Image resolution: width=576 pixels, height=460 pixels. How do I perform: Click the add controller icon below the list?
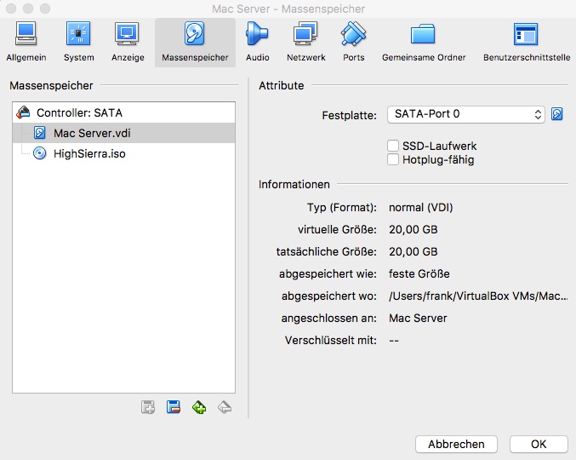(148, 407)
